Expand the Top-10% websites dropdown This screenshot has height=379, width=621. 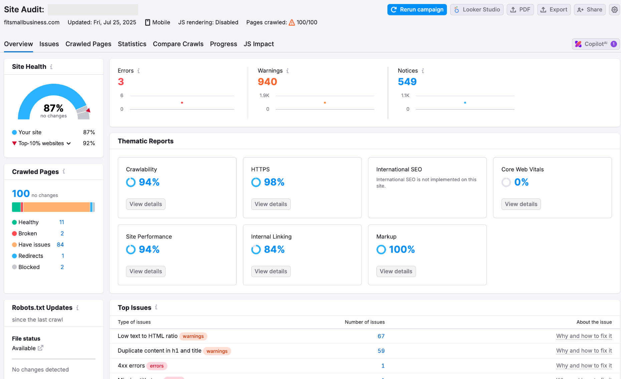(x=44, y=143)
